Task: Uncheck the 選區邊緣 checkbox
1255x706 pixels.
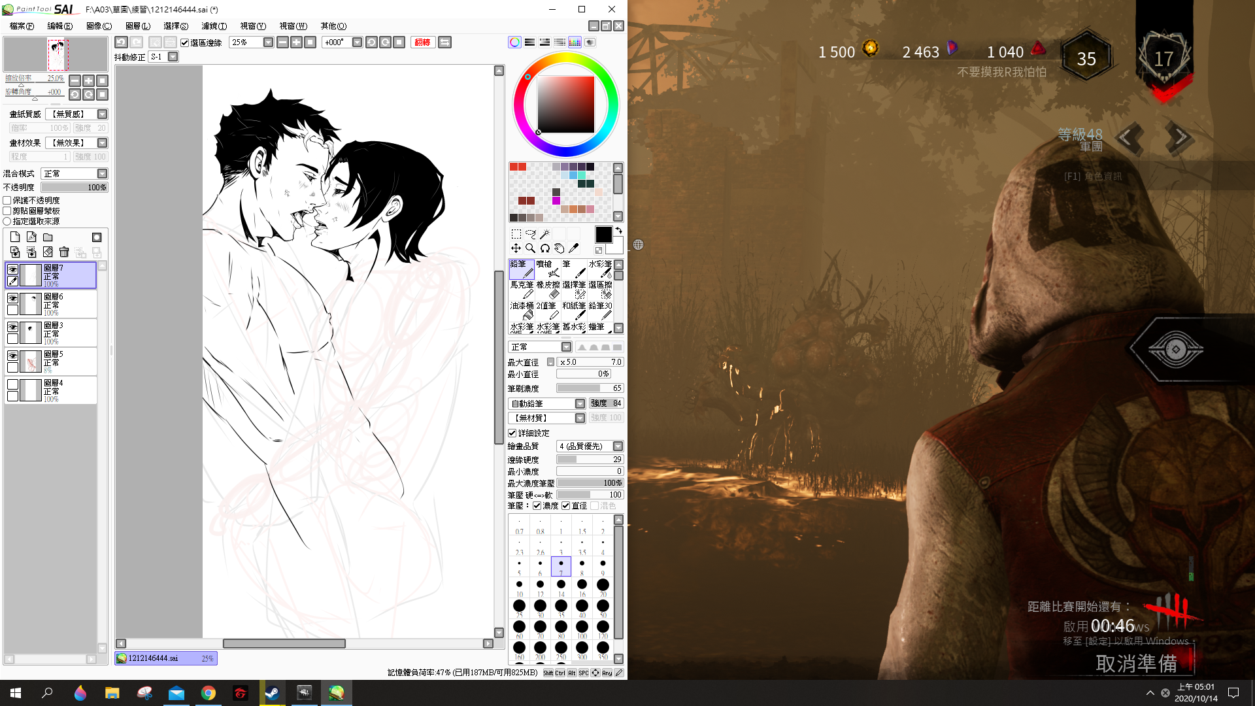Action: pos(185,43)
